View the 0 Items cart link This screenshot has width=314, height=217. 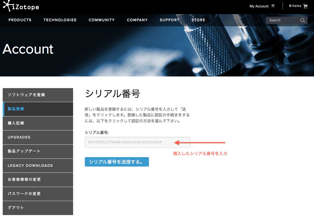[x=295, y=6]
